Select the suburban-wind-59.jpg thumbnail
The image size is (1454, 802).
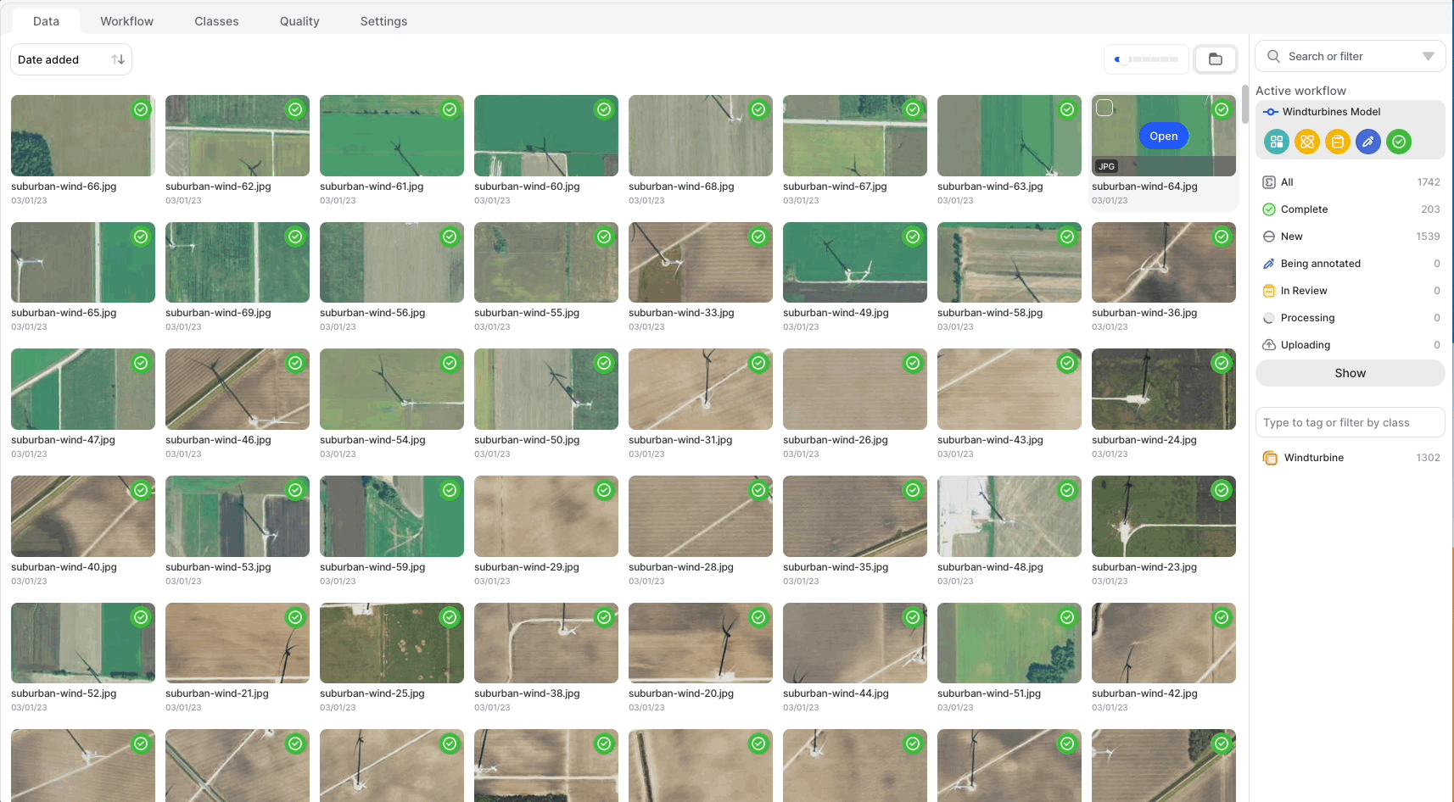click(x=392, y=516)
